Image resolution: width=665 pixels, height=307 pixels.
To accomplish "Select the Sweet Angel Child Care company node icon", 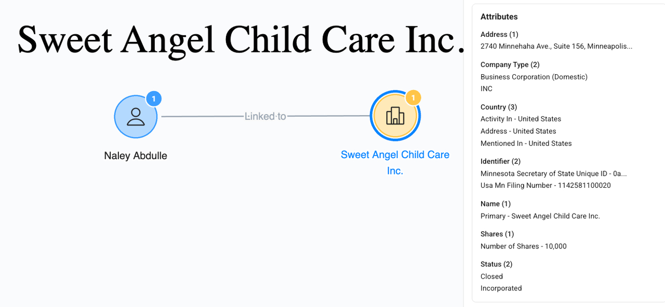I will point(395,116).
